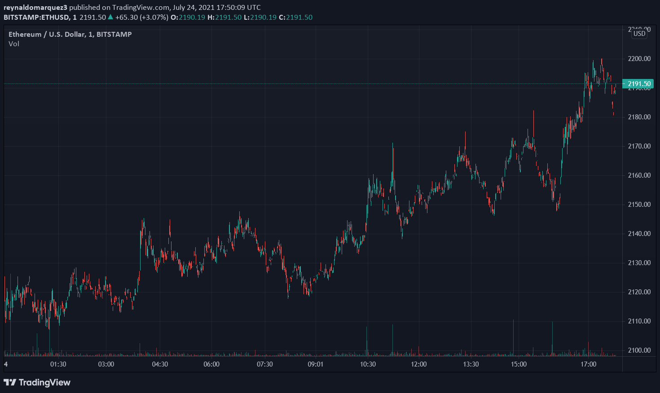The width and height of the screenshot is (660, 393).
Task: Click the 2160.00 price axis label
Action: tap(639, 175)
